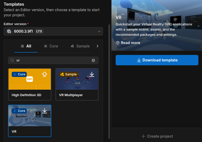Click the Sample badge on VR Multiplayer
The height and width of the screenshot is (142, 202).
click(x=68, y=74)
